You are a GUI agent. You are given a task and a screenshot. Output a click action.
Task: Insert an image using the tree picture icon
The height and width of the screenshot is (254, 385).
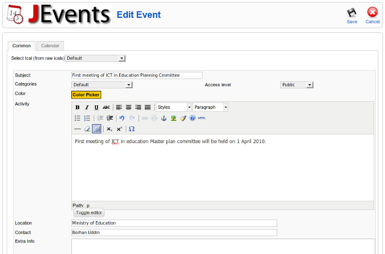point(174,118)
